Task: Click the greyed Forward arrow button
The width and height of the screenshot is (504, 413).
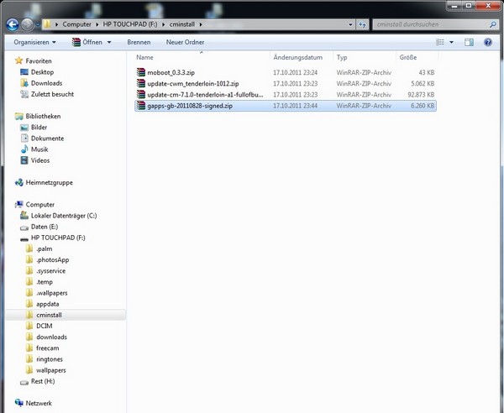Action: (28, 24)
